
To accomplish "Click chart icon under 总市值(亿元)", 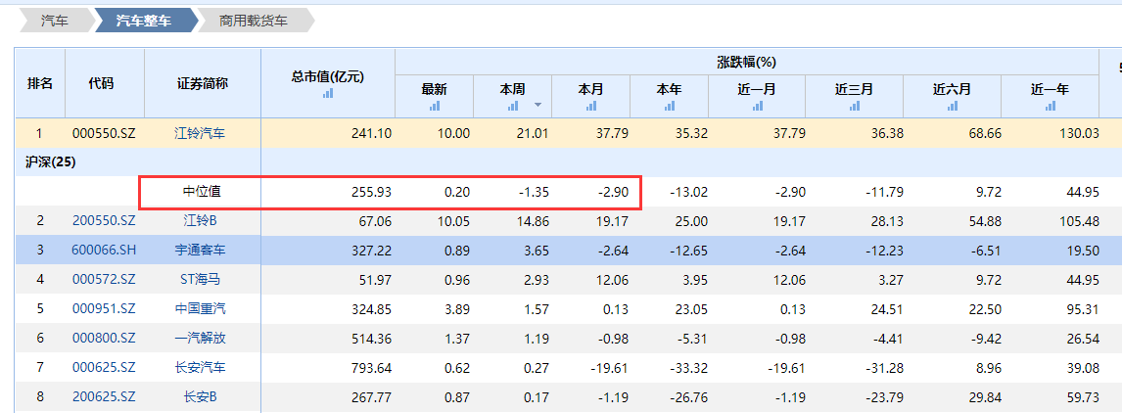I will tap(328, 93).
